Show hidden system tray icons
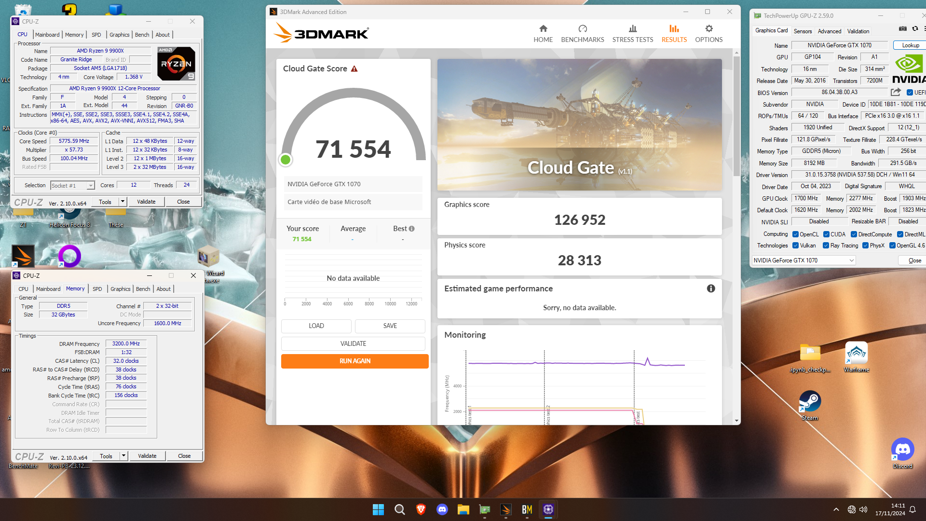Image resolution: width=926 pixels, height=521 pixels. pos(836,509)
